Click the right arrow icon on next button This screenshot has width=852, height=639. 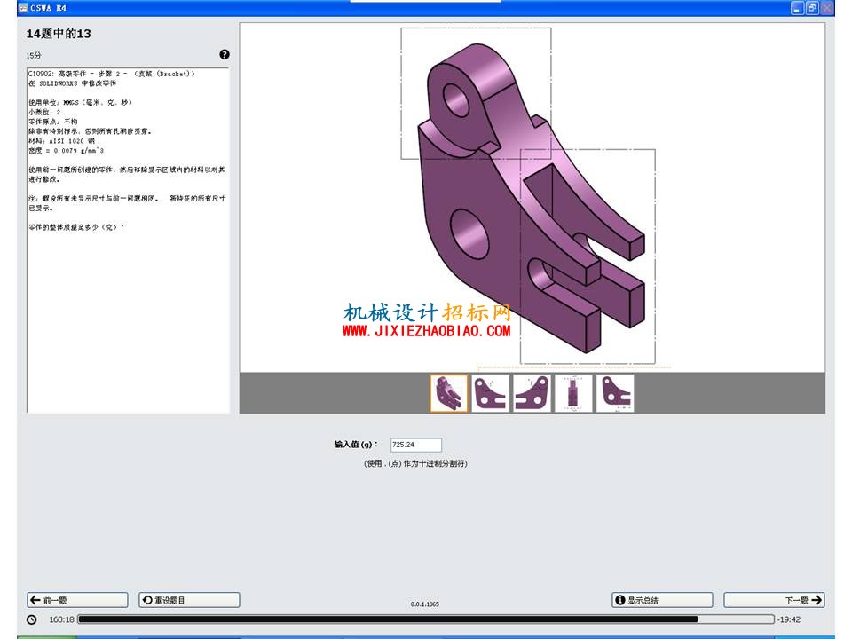click(x=816, y=600)
